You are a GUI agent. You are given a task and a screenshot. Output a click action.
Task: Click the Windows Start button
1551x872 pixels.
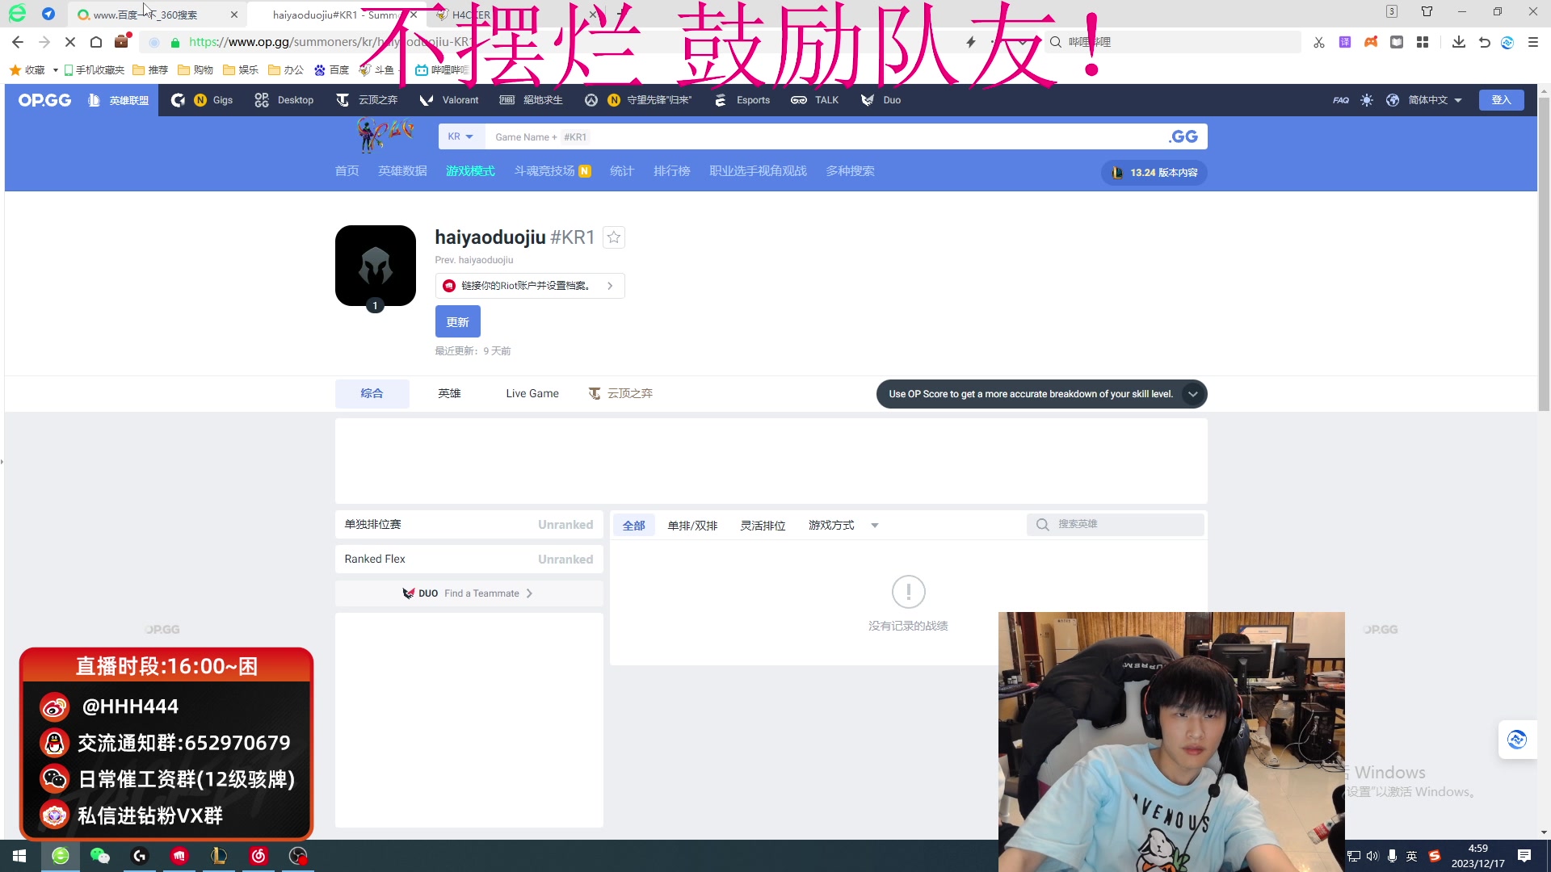[19, 856]
